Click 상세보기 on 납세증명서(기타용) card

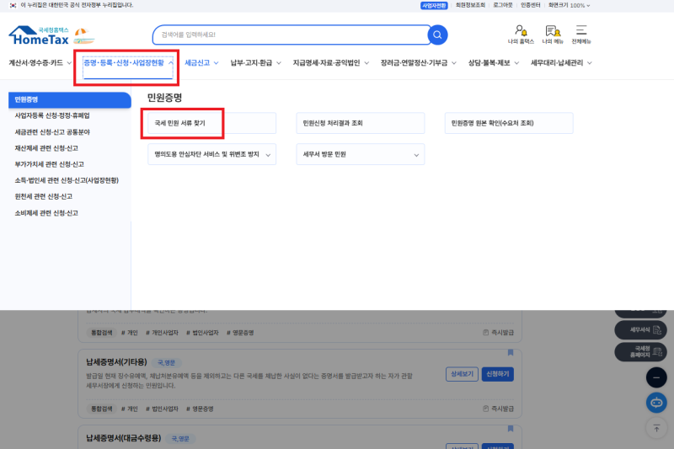(462, 374)
